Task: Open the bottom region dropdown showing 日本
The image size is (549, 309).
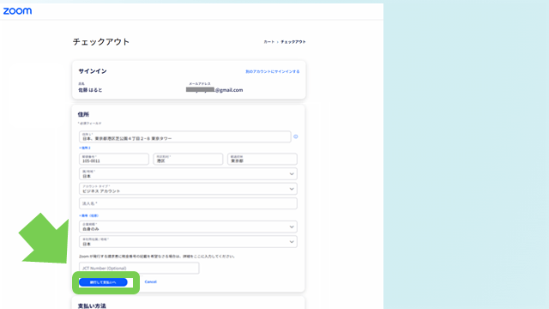Action: [188, 242]
